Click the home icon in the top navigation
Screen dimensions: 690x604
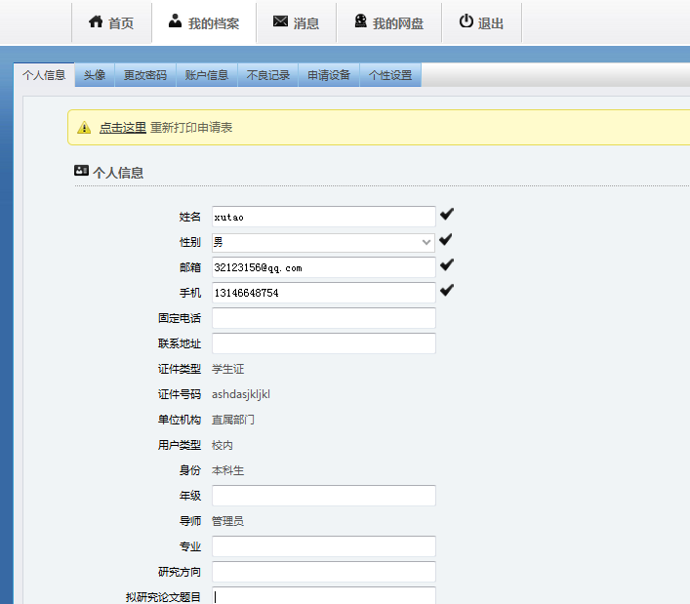click(x=96, y=22)
